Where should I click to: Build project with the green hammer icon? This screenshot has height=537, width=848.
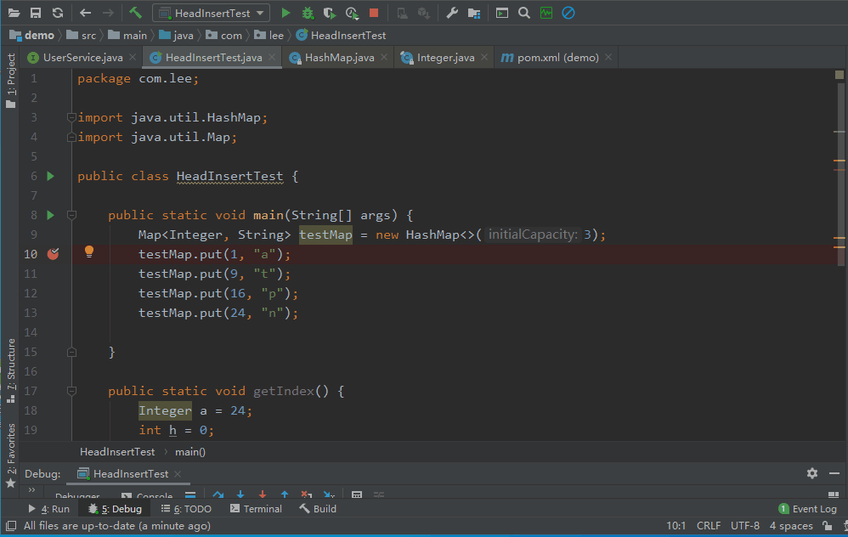(x=135, y=13)
